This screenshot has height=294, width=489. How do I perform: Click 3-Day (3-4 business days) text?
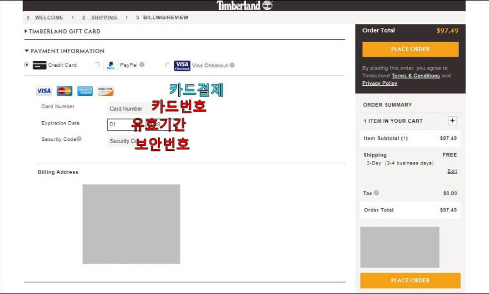click(x=400, y=163)
